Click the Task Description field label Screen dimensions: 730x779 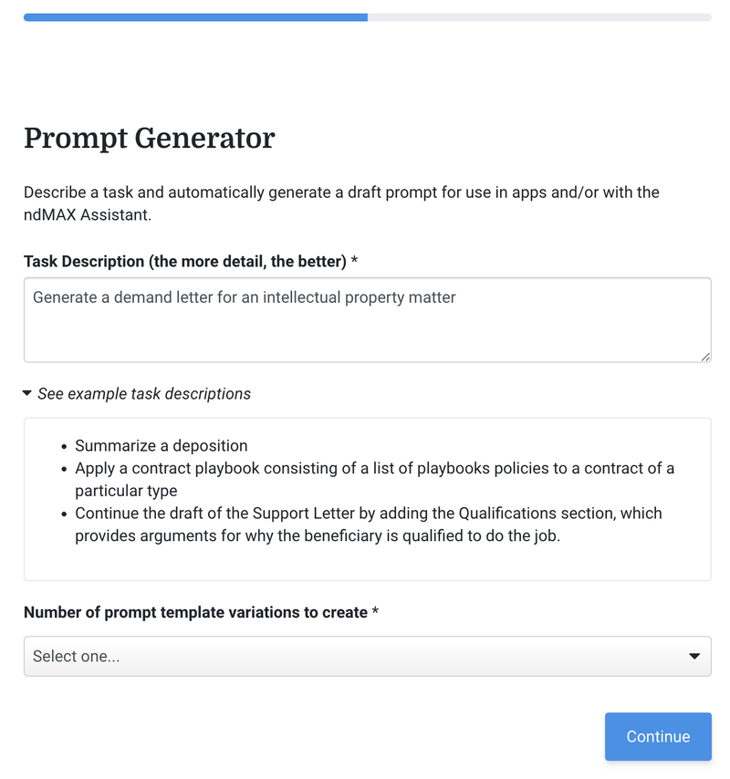pos(182,261)
